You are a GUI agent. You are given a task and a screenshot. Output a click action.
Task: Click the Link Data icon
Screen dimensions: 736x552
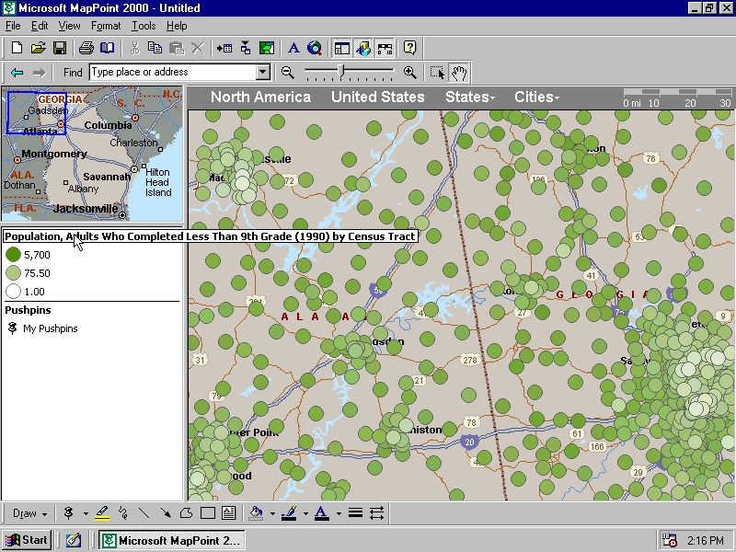pyautogui.click(x=246, y=48)
